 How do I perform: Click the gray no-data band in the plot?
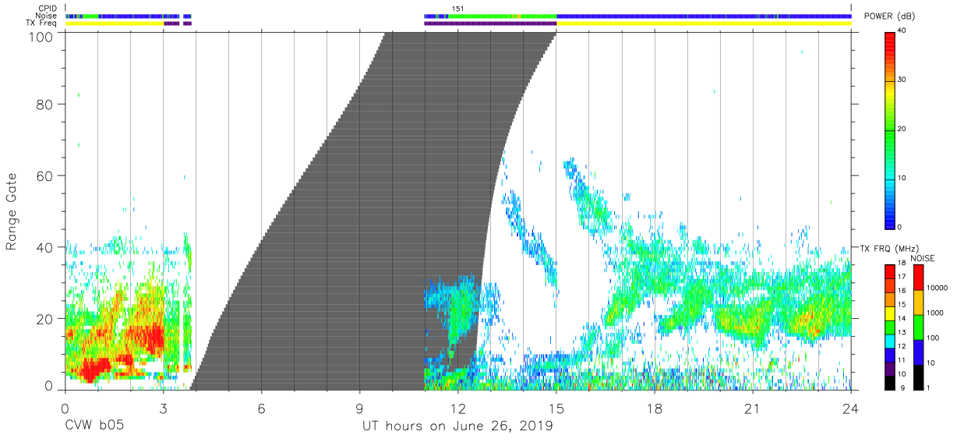click(x=374, y=210)
